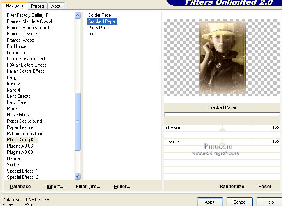Open Frames, Marble & Crystal category
Viewport: 282px width, 206px height.
click(30, 21)
